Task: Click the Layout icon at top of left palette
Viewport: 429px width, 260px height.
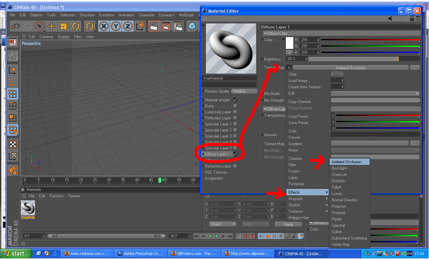Action: tap(13, 42)
